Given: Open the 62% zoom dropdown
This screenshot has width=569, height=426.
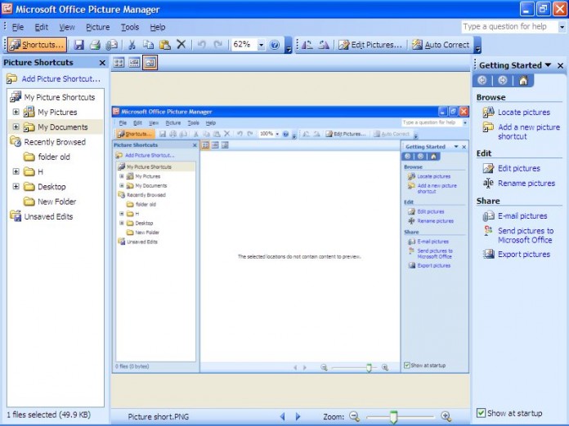Looking at the screenshot, I should 261,45.
